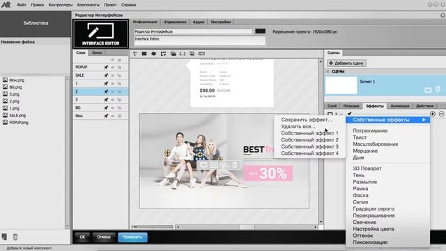
Task: Toggle visibility eye of BG layer
Action: pyautogui.click(x=113, y=108)
